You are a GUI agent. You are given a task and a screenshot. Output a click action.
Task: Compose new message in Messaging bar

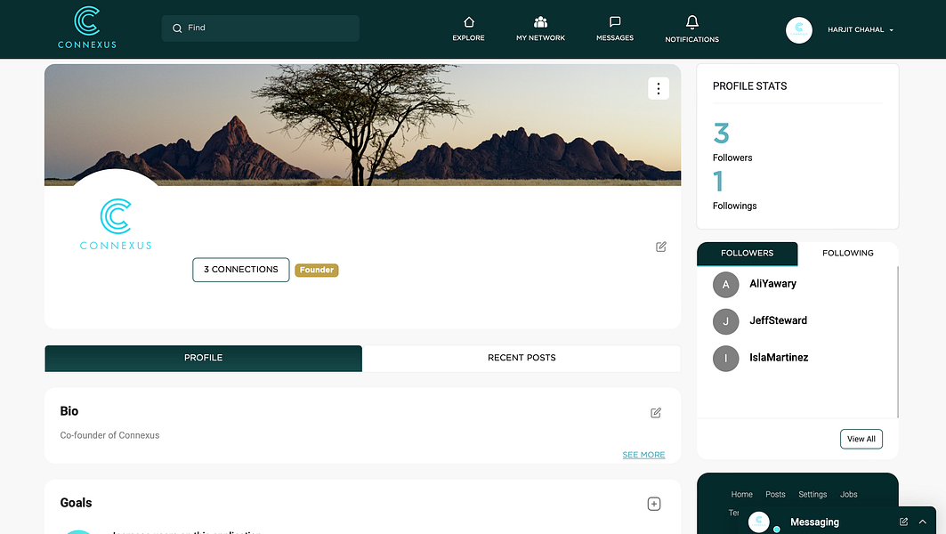[x=903, y=522]
